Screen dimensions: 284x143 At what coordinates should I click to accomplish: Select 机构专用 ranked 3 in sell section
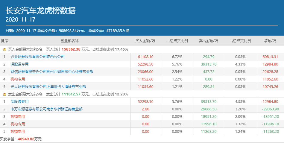coord(18,116)
